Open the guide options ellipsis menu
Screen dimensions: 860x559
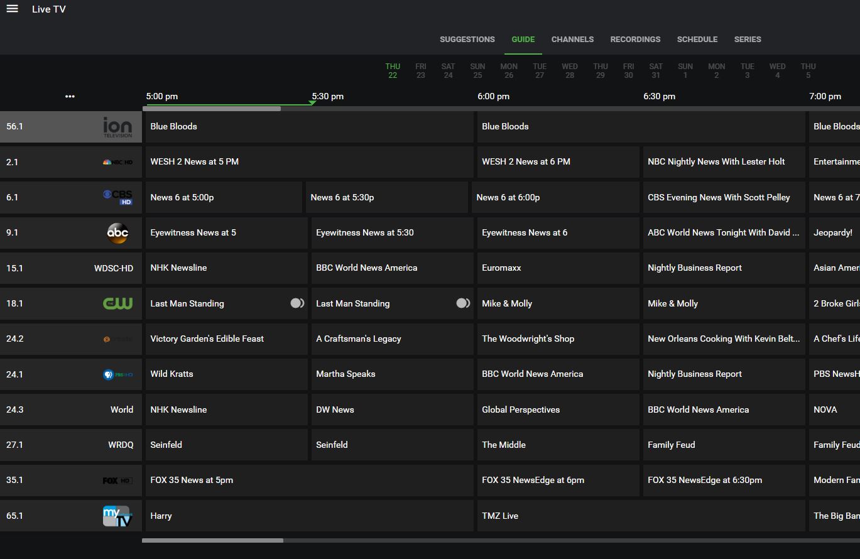click(x=70, y=96)
